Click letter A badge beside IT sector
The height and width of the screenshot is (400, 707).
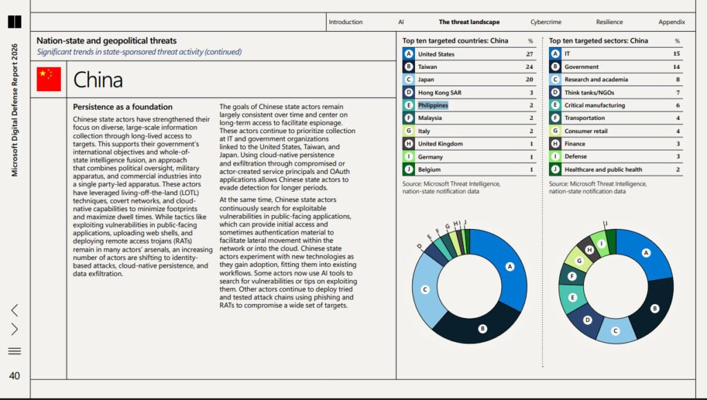[x=556, y=54]
